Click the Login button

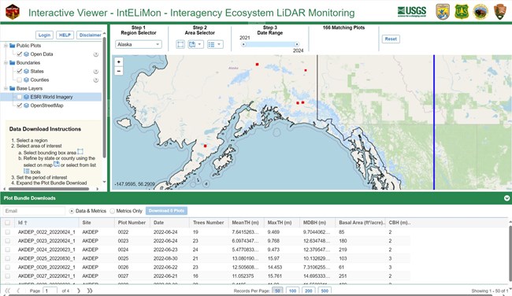coord(44,35)
